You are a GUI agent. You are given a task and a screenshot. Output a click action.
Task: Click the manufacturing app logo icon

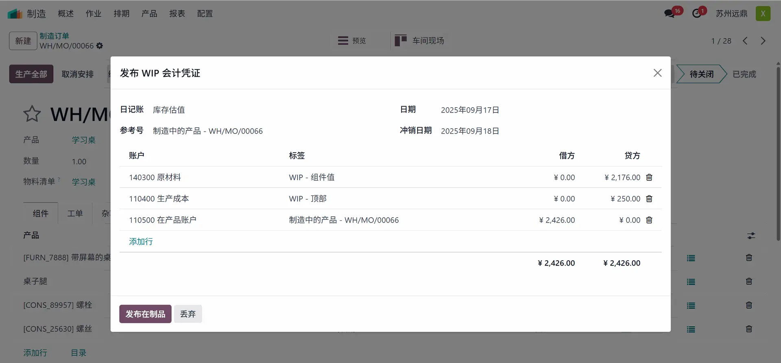click(x=15, y=14)
